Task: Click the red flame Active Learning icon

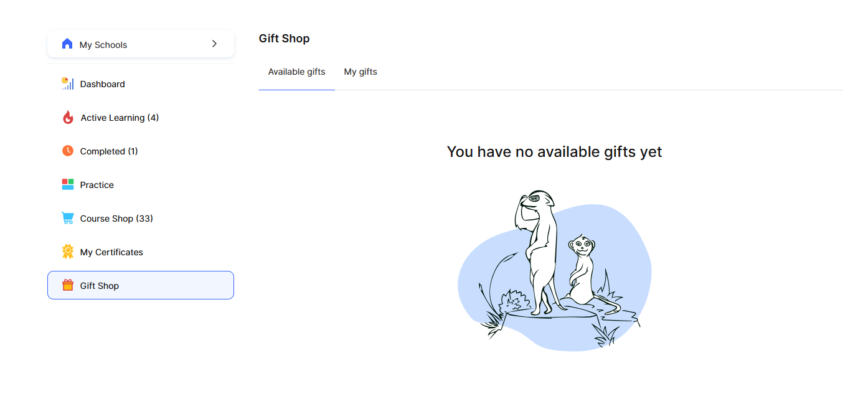Action: click(68, 117)
